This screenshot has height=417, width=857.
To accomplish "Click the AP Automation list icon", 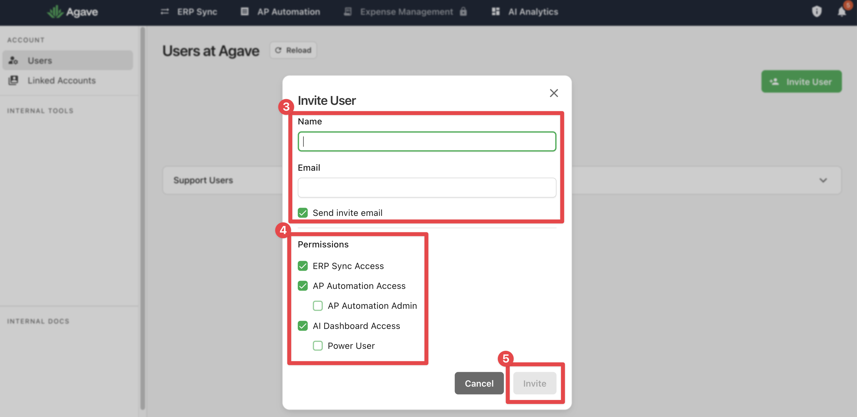I will [245, 12].
